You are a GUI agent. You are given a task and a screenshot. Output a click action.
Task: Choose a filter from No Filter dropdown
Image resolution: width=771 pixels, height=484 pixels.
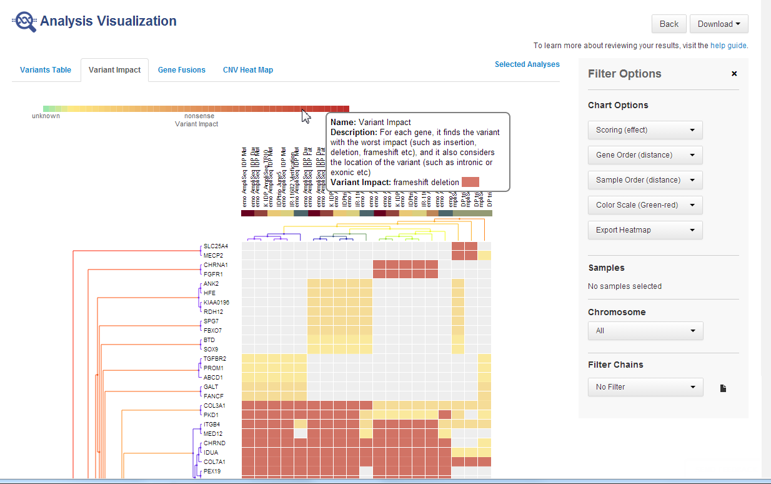click(x=645, y=387)
